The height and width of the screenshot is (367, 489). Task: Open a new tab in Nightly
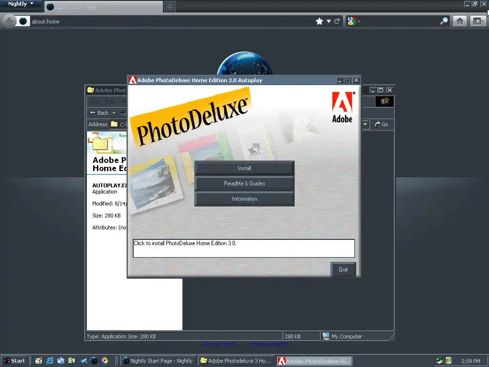click(170, 7)
